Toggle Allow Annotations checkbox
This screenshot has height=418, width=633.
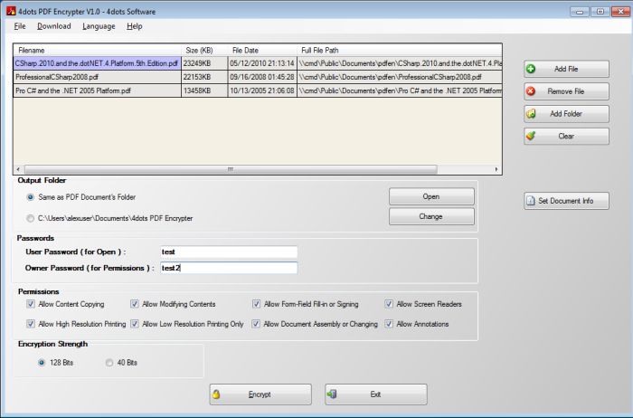[x=389, y=324]
